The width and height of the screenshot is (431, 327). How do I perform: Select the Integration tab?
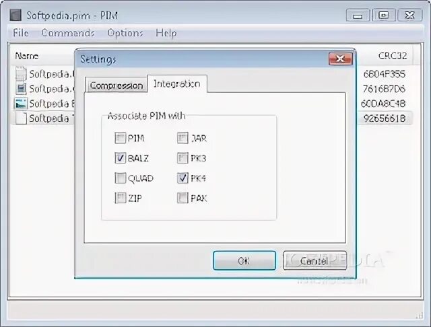(x=176, y=83)
